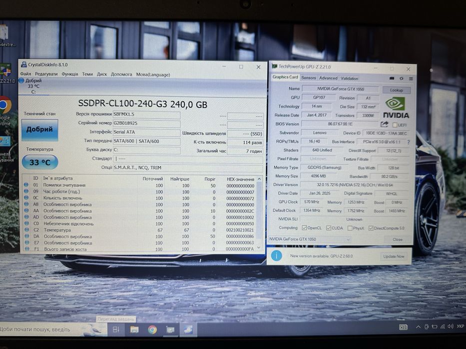This screenshot has width=466, height=349.
Task: Click the Subvendor value Lenovo
Action: [x=320, y=133]
